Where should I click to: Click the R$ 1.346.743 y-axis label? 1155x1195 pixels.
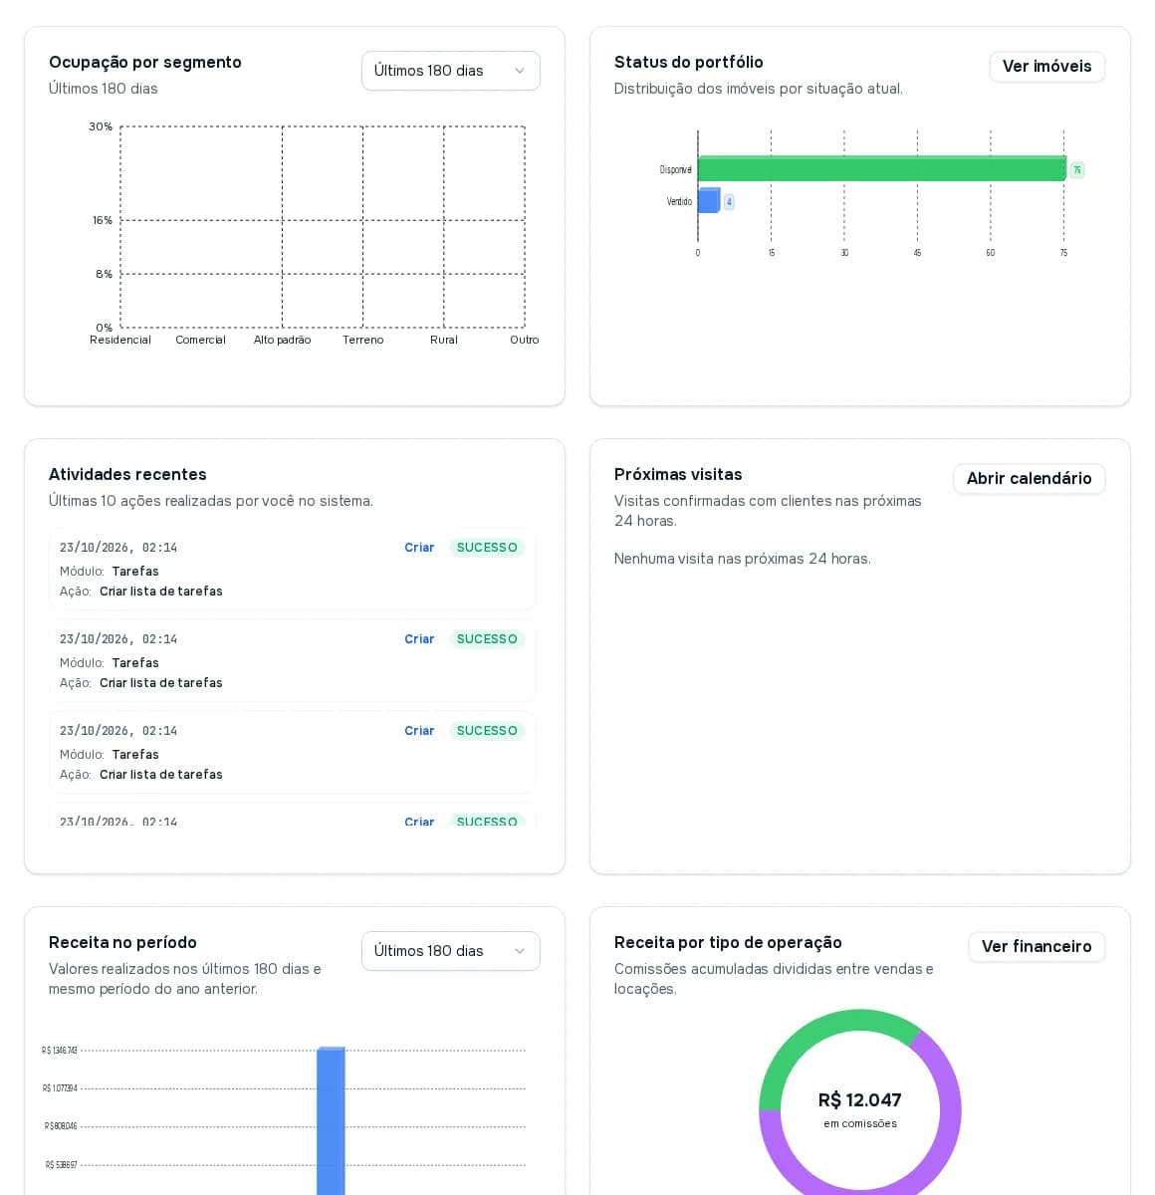(x=60, y=1051)
